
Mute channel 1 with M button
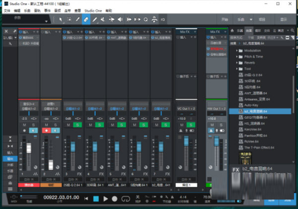pos(24,125)
